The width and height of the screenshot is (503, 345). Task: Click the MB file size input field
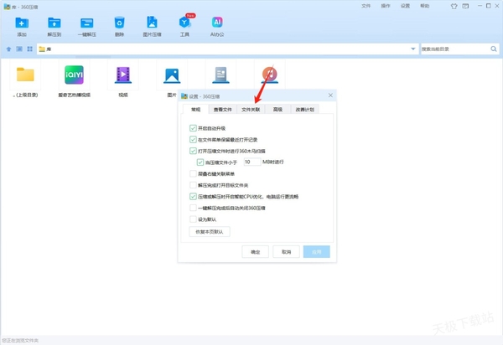point(251,162)
